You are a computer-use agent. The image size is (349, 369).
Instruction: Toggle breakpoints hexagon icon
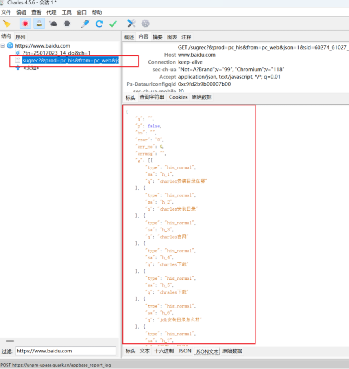point(67,24)
